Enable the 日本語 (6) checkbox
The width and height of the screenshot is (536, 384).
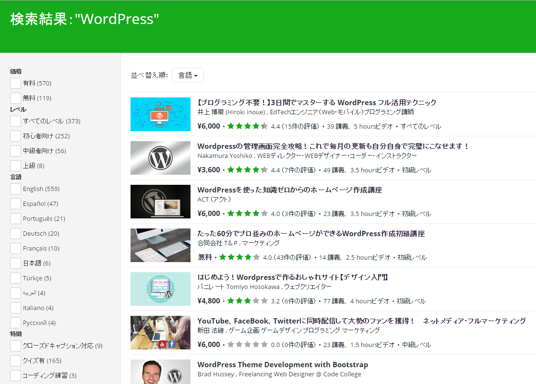coord(15,263)
